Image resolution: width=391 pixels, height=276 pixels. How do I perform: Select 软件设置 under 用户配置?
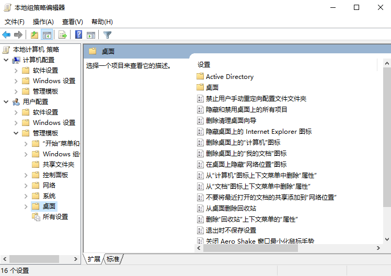coord(45,112)
